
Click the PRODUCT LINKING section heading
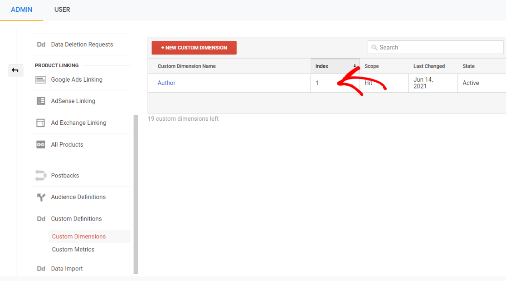coord(57,65)
